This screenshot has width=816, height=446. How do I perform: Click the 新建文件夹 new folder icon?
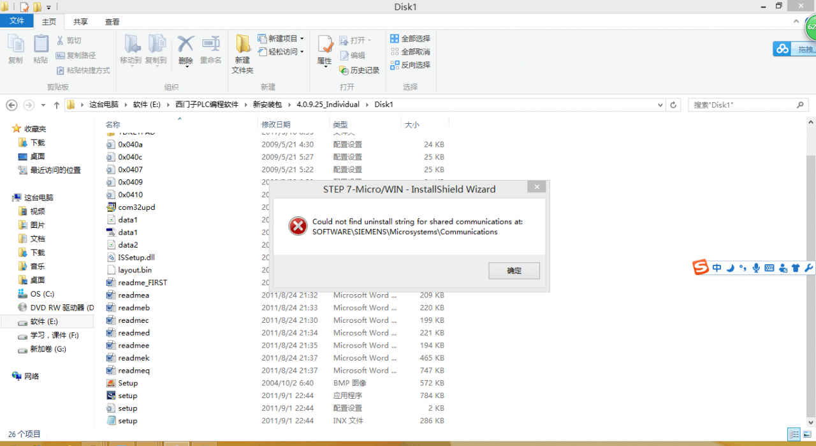point(242,54)
